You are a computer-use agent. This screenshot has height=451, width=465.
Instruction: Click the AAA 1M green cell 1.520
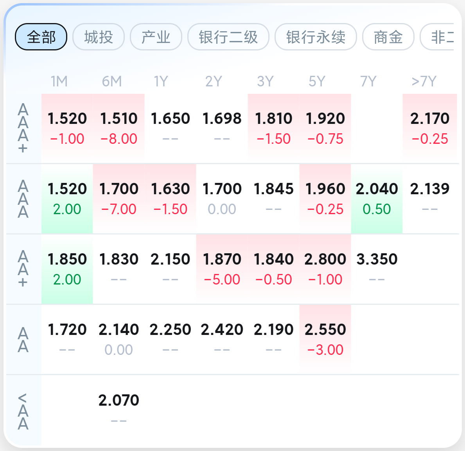(x=67, y=199)
